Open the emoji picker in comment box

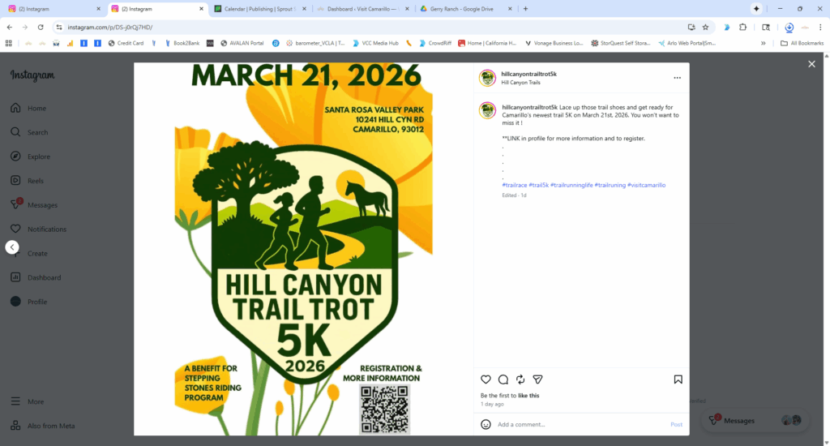click(x=486, y=424)
